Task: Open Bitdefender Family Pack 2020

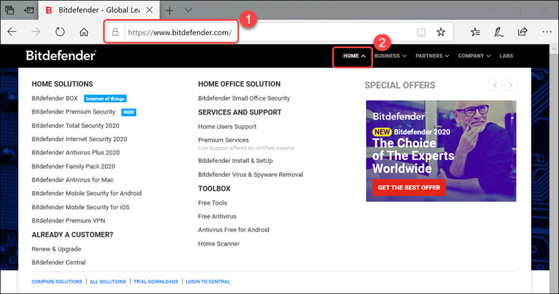Action: click(73, 166)
